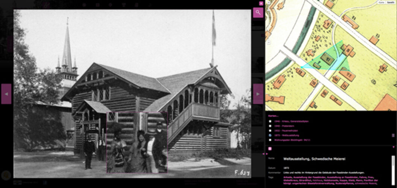Image resolution: width=397 pixels, height=188 pixels.
Task: Click the title Weltausstellung, Schwedische Meierei
Action: pos(314,159)
